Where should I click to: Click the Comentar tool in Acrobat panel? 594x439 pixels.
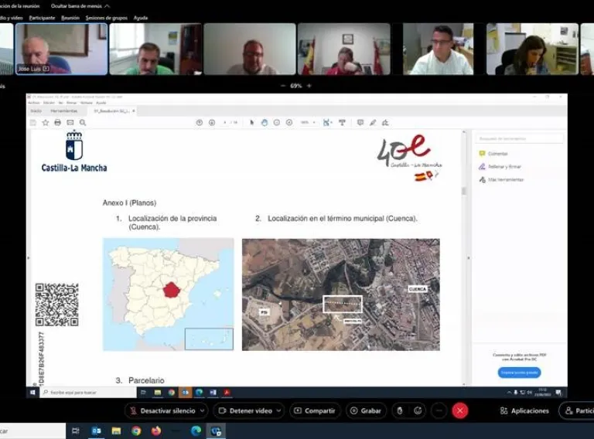[x=497, y=154]
